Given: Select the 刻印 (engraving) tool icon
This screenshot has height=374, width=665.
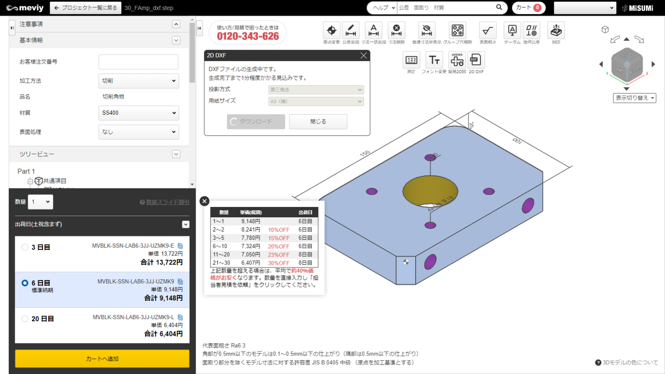Looking at the screenshot, I should tap(556, 31).
